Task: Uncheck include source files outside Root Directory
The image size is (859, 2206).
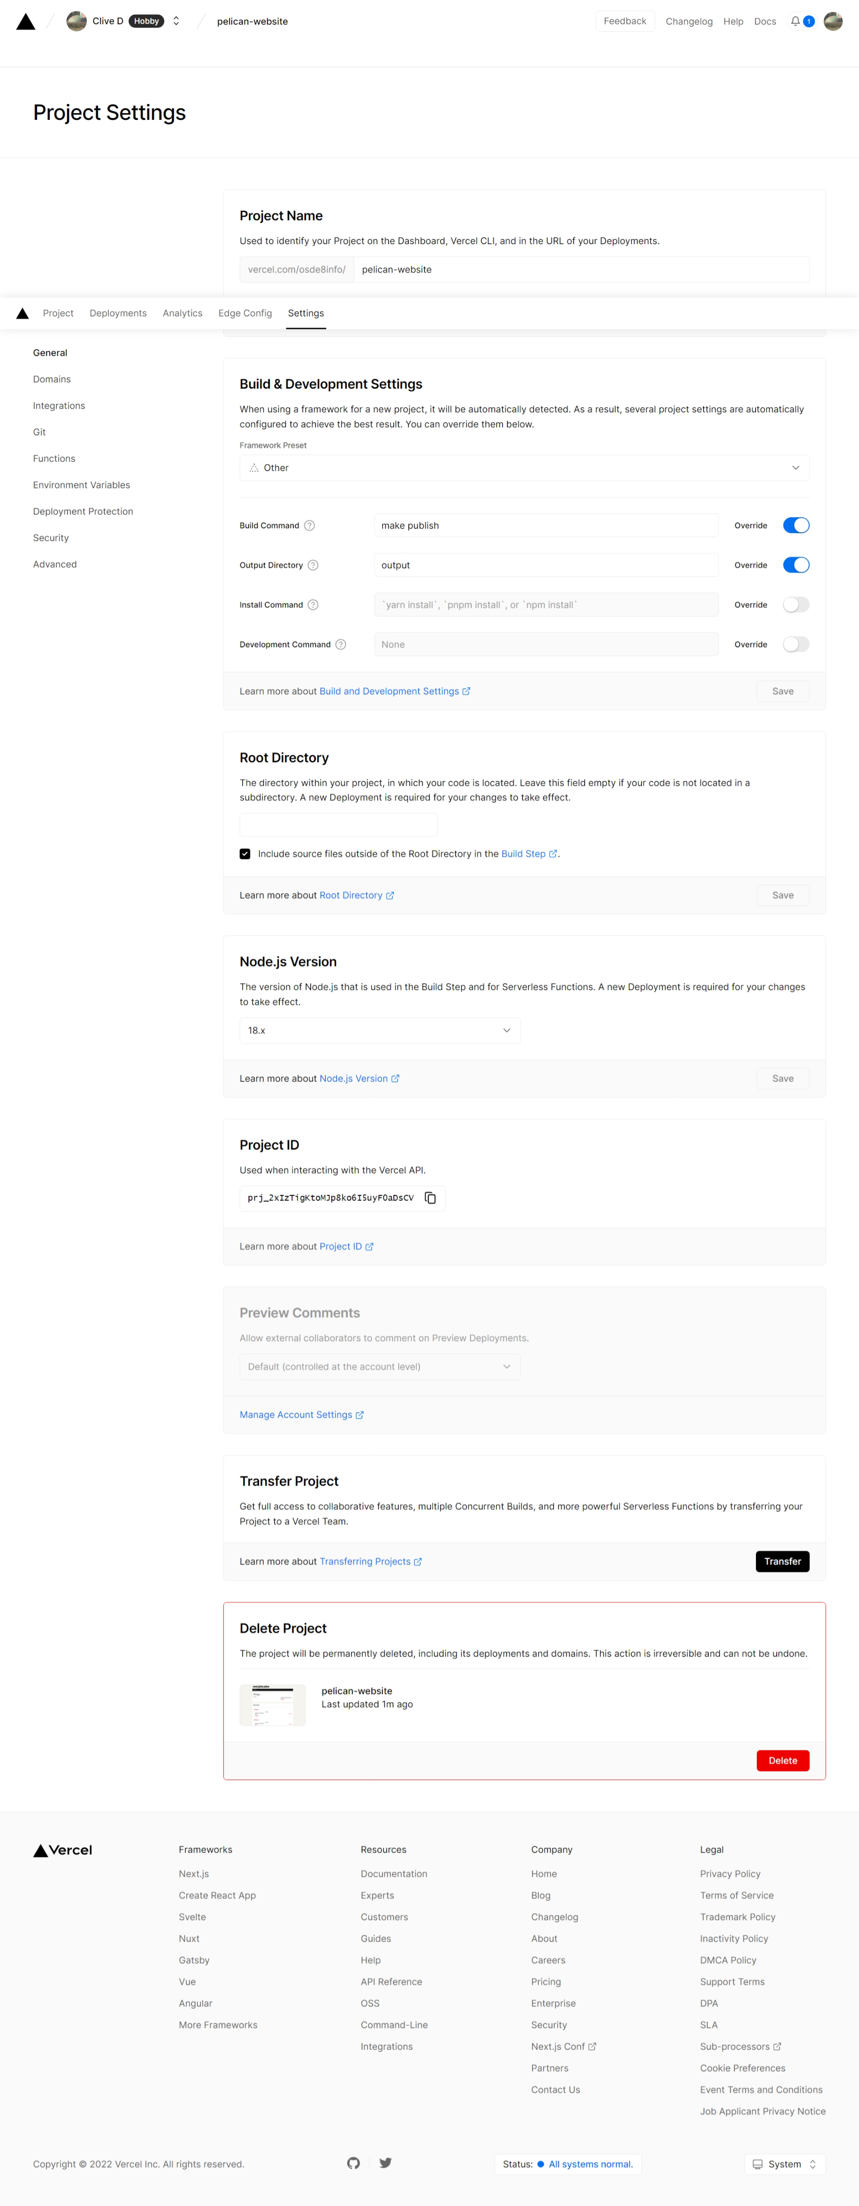Action: pos(245,854)
